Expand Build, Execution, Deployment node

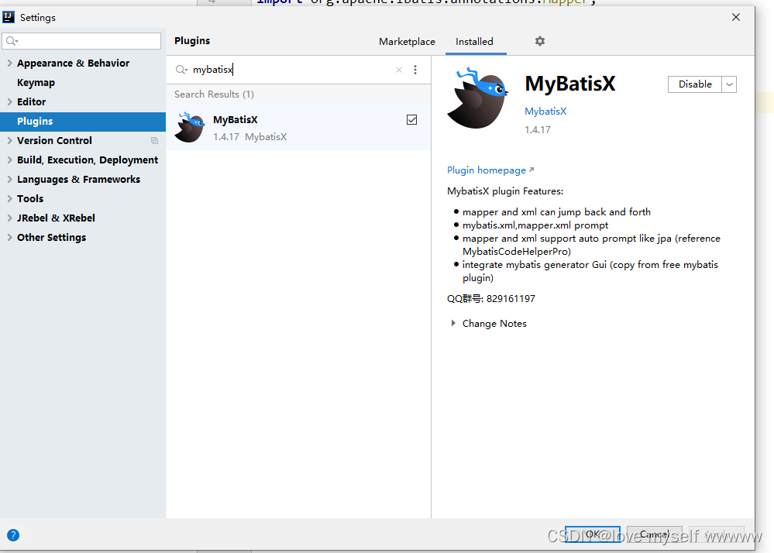pos(9,160)
